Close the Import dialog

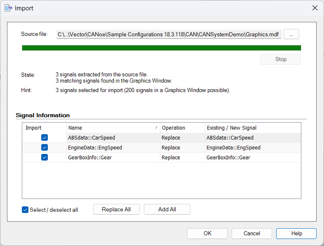(x=315, y=8)
